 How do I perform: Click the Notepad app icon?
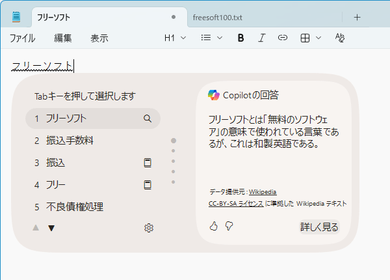tap(16, 17)
